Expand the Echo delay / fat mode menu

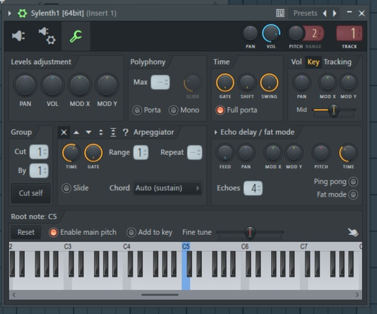pos(216,132)
